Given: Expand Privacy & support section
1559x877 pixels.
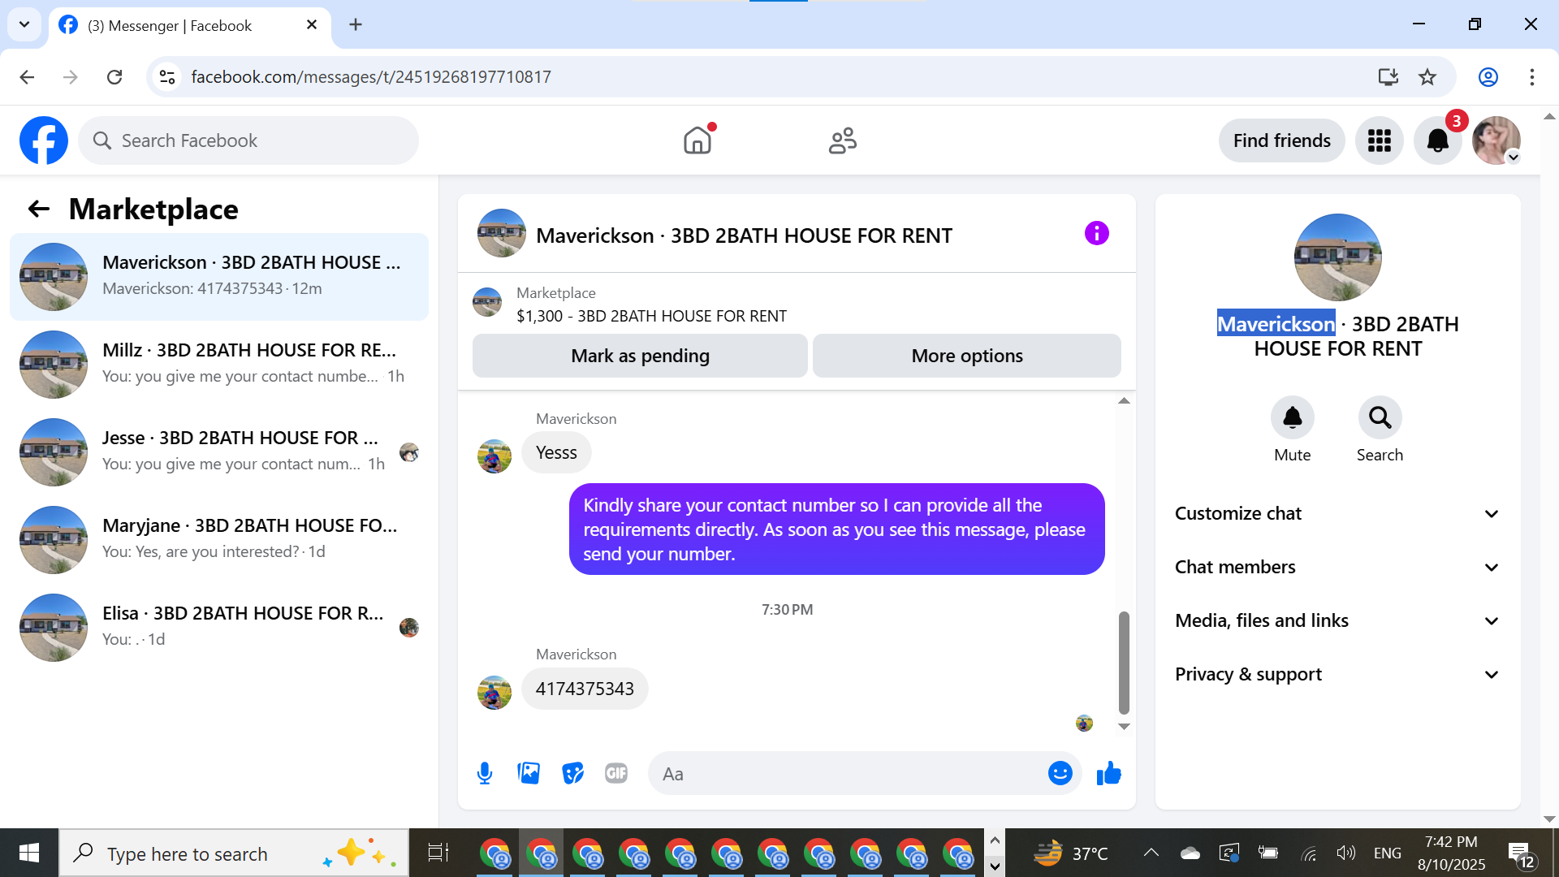Looking at the screenshot, I should 1337,674.
